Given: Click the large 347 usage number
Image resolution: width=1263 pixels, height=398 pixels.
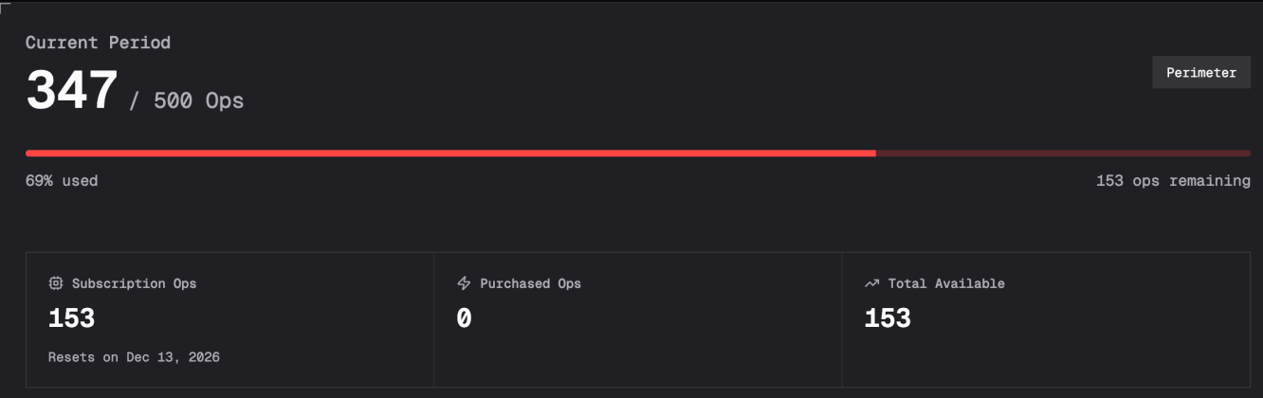Looking at the screenshot, I should [x=71, y=93].
